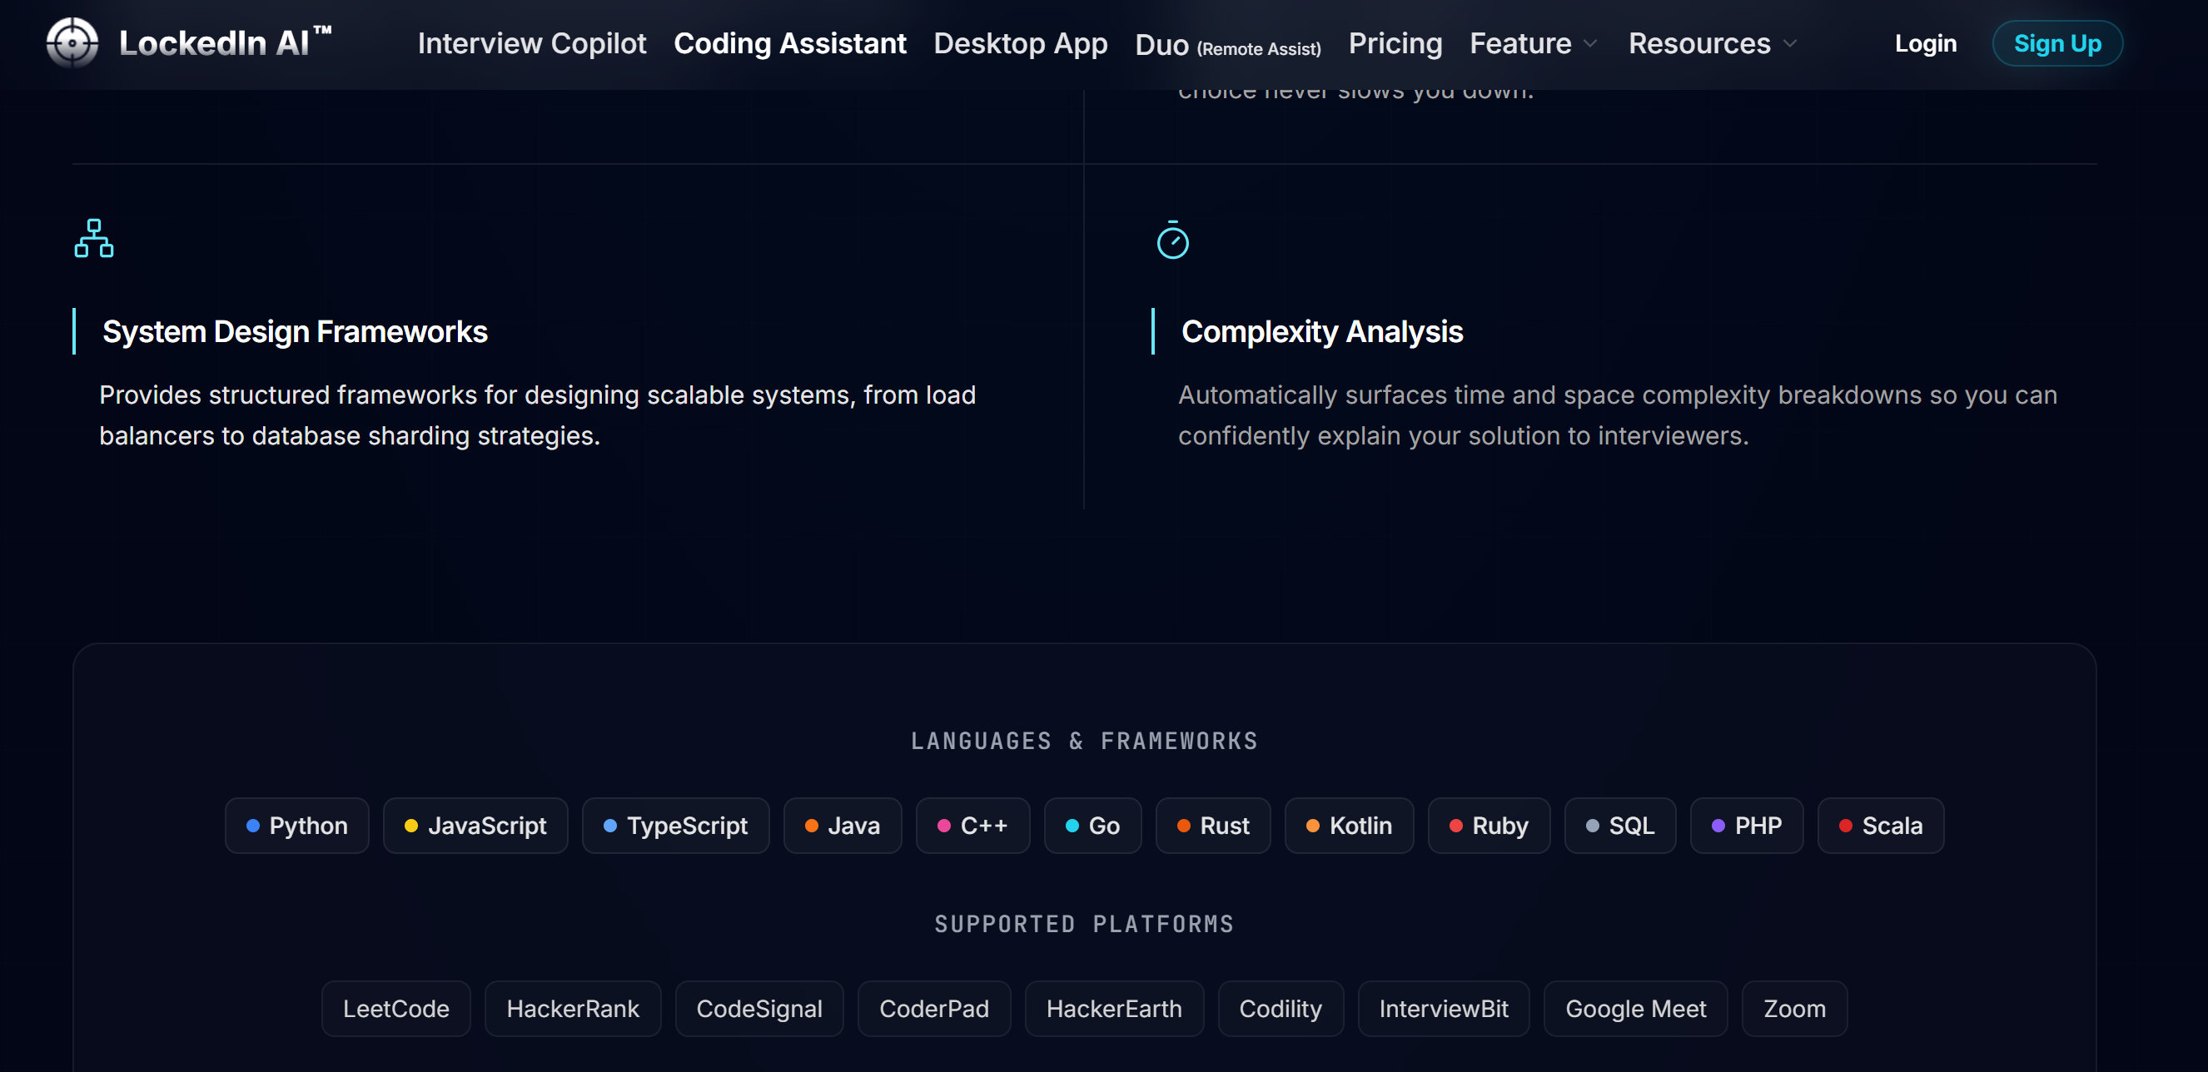Expand the Resources dropdown menu

[1712, 42]
